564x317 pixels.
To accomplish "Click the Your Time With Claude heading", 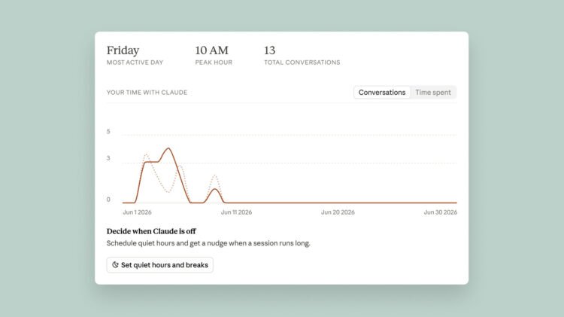I will point(147,93).
